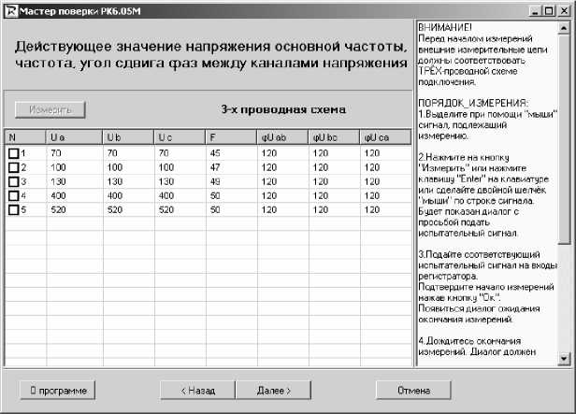The height and width of the screenshot is (414, 576).
Task: Click frequency value 49 in row 3
Action: [x=215, y=181]
